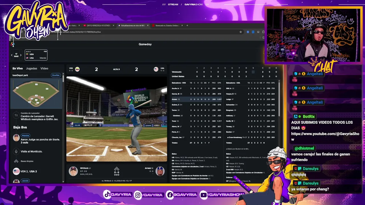Click Crow-Armstrong in USA batters table
This screenshot has width=365, height=205.
pos(234,138)
